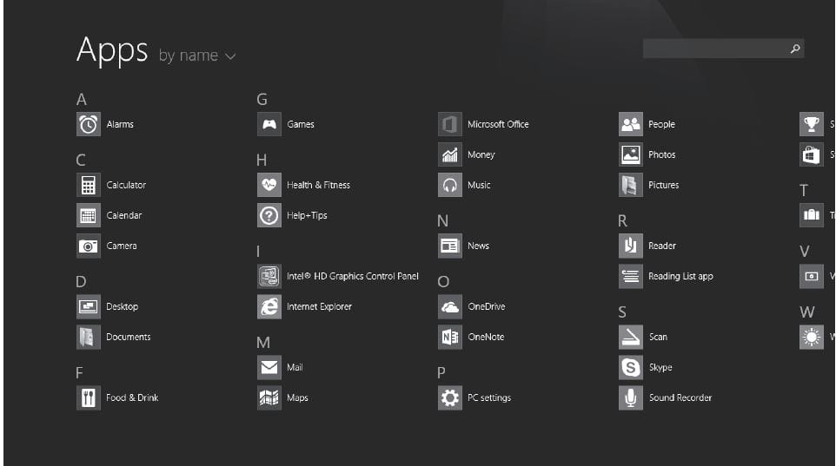
Task: Start the Camera app icon
Action: pos(89,246)
